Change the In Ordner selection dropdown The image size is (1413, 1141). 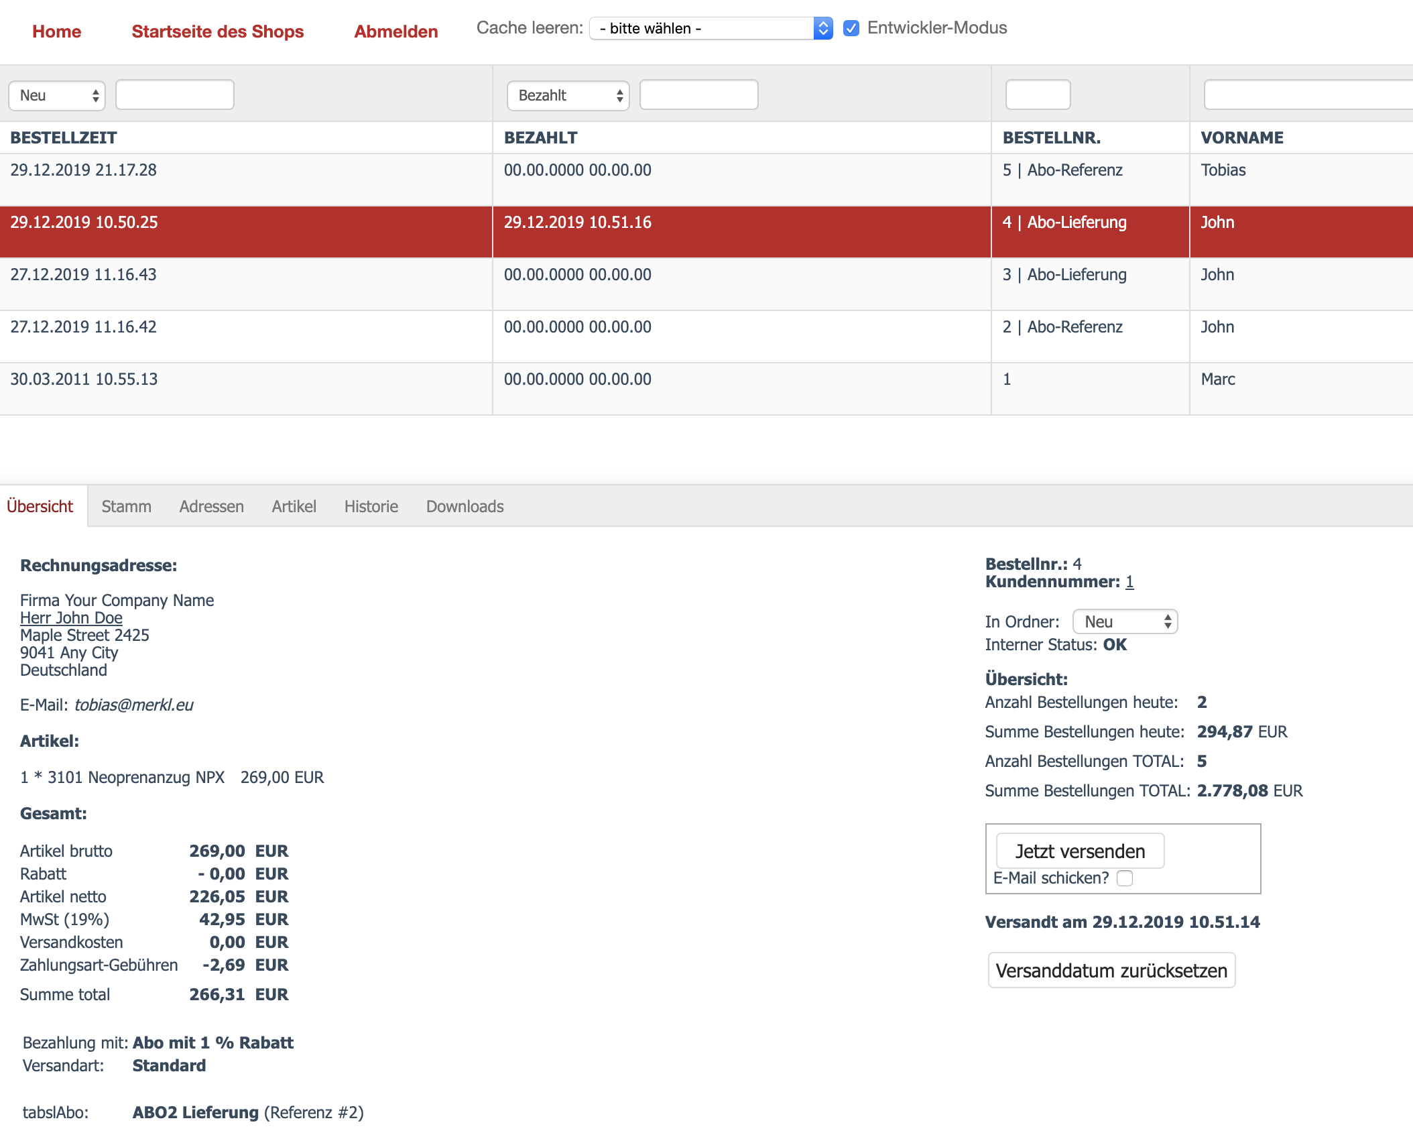1125,621
